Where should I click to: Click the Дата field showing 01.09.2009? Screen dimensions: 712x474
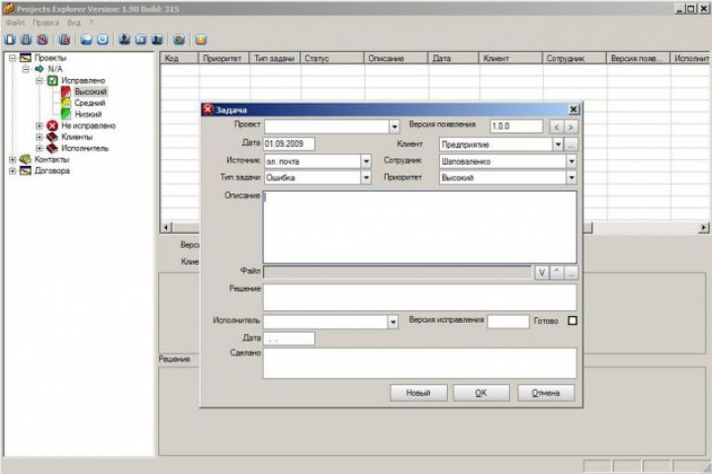pyautogui.click(x=289, y=144)
